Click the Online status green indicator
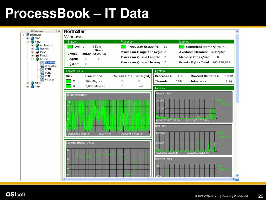Image resolution: width=266 pixels, height=200 pixels. (70, 47)
